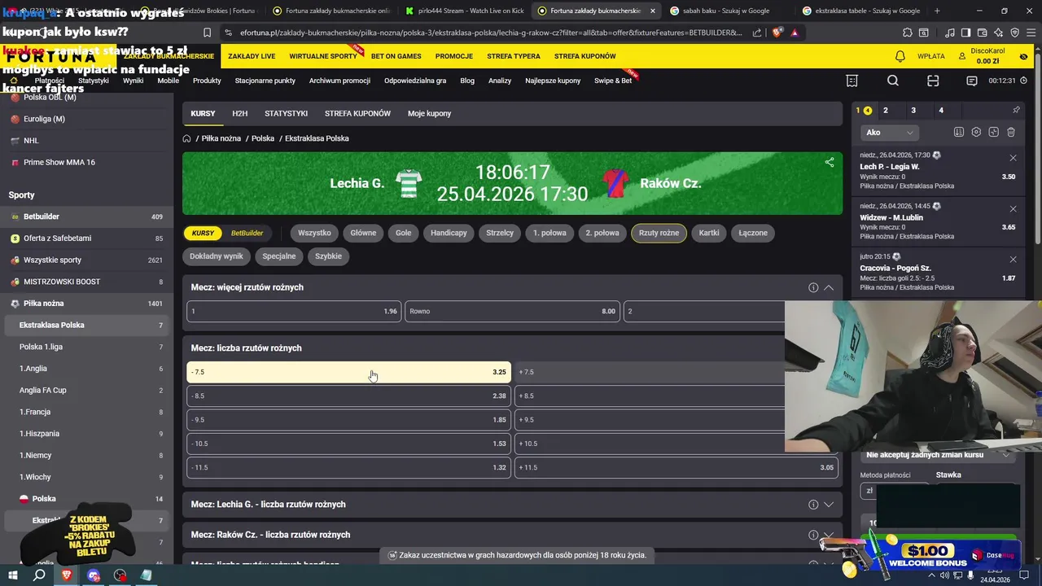Viewport: 1042px width, 586px height.
Task: Remove the Cracovia - Pogoń Sz. bet
Action: 1013,260
